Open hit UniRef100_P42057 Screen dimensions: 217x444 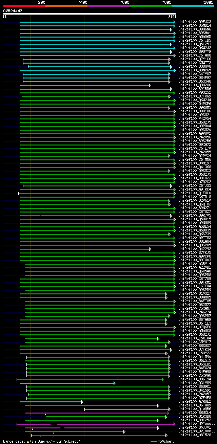click(195, 394)
